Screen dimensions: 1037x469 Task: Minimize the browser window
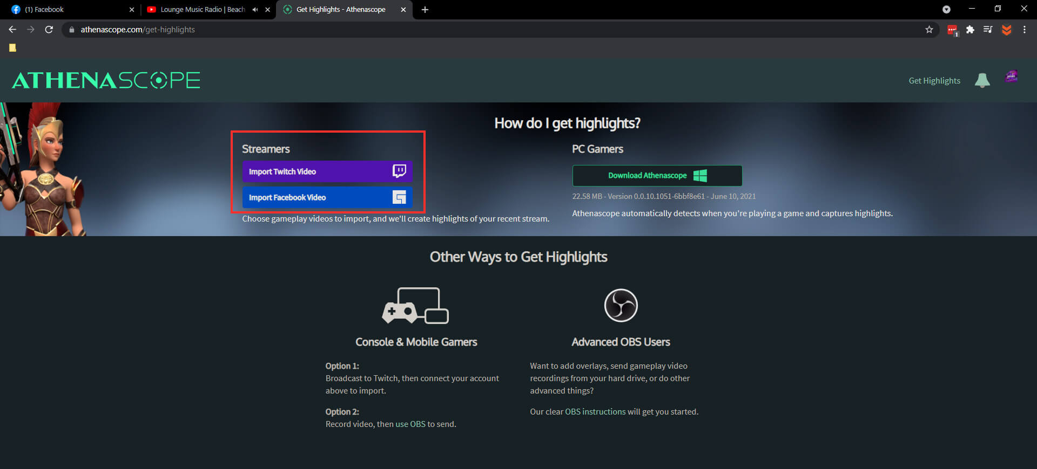[x=972, y=9]
